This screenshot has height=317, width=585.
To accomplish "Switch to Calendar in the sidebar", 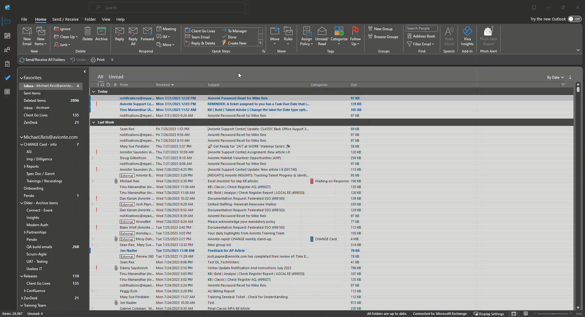I will click(7, 36).
